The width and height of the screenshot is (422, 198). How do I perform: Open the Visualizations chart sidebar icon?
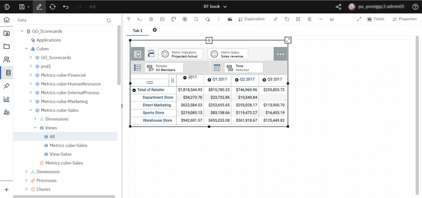click(7, 99)
